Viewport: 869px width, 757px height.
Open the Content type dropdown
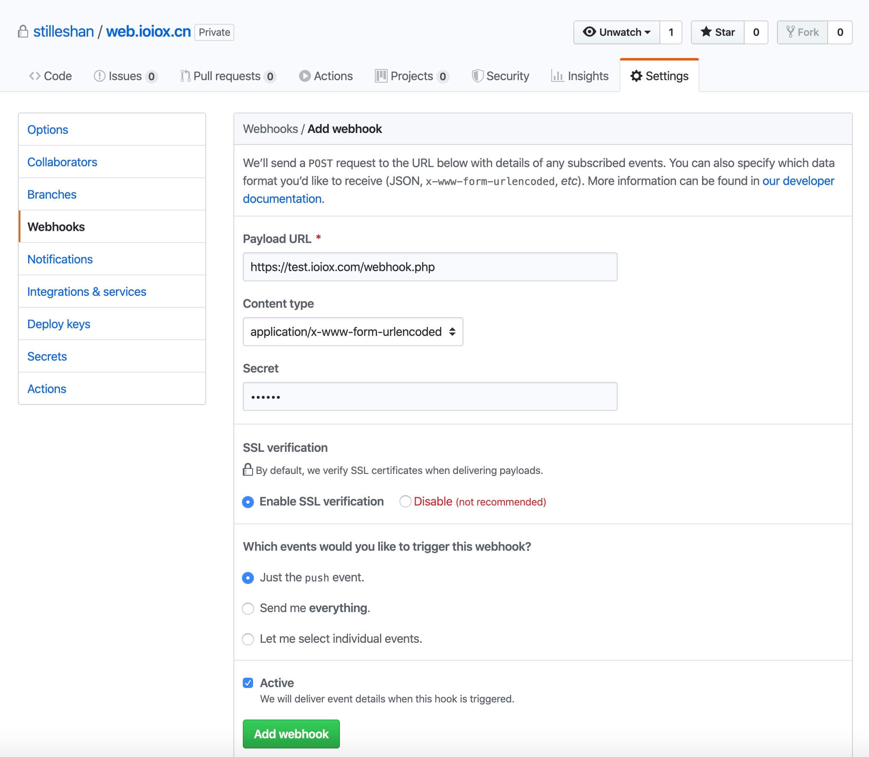click(353, 332)
